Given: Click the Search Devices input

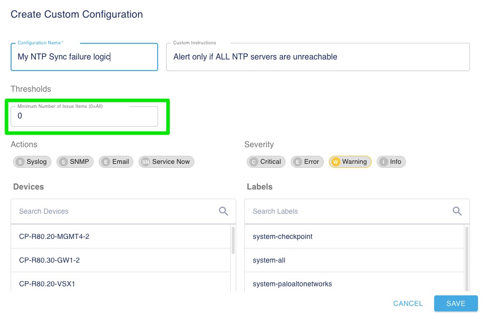Looking at the screenshot, I should click(x=116, y=211).
